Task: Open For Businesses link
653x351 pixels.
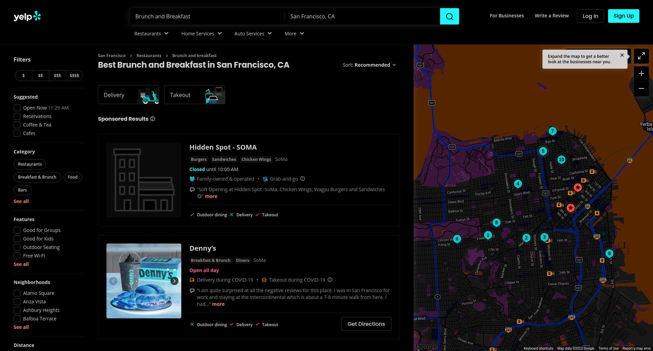Action: tap(506, 16)
